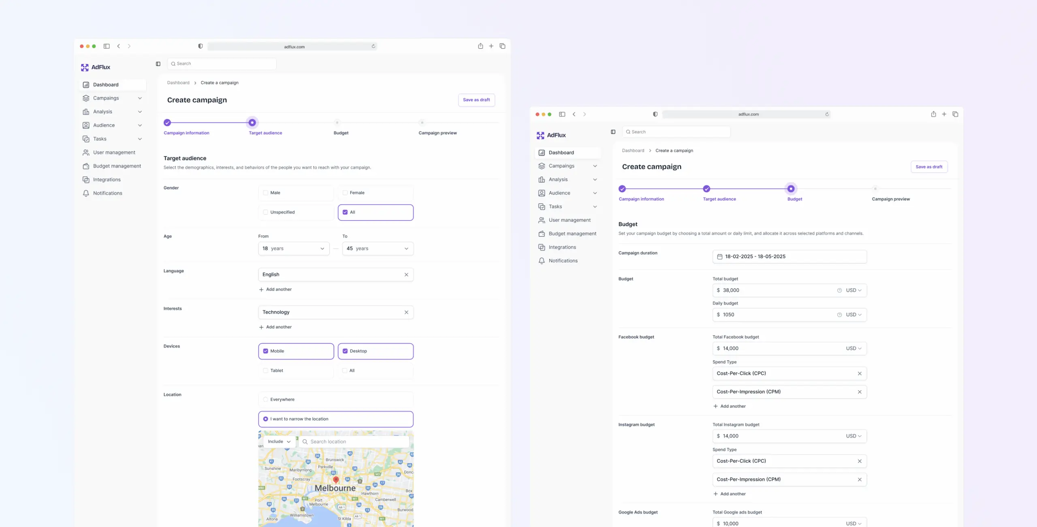
Task: Remove the English language with X icon
Action: 406,275
